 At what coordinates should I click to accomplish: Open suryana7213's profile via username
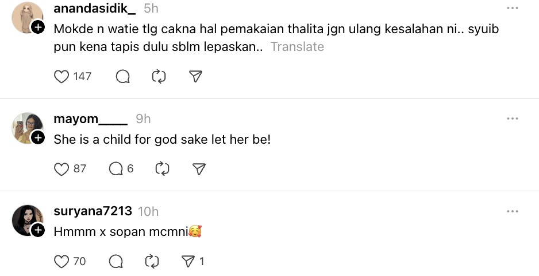(93, 212)
